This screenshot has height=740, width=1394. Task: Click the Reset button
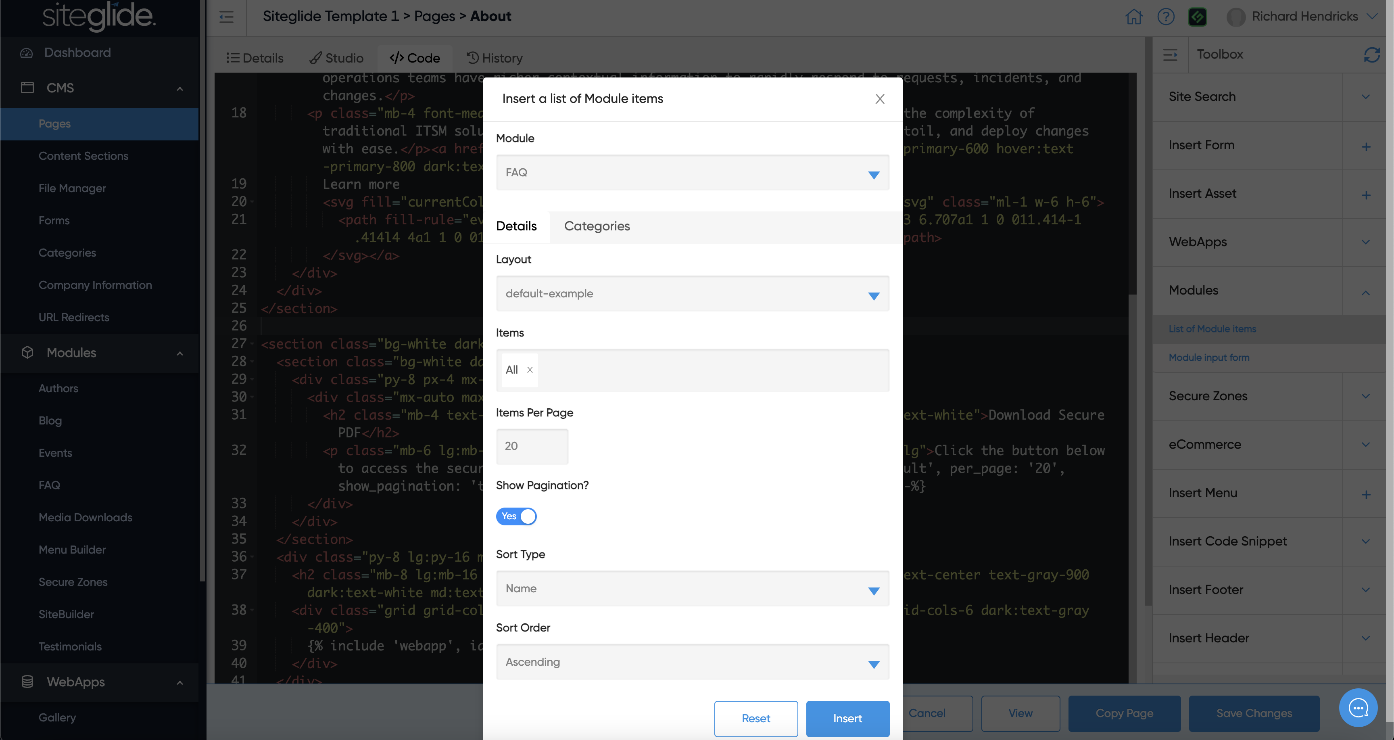(x=755, y=718)
